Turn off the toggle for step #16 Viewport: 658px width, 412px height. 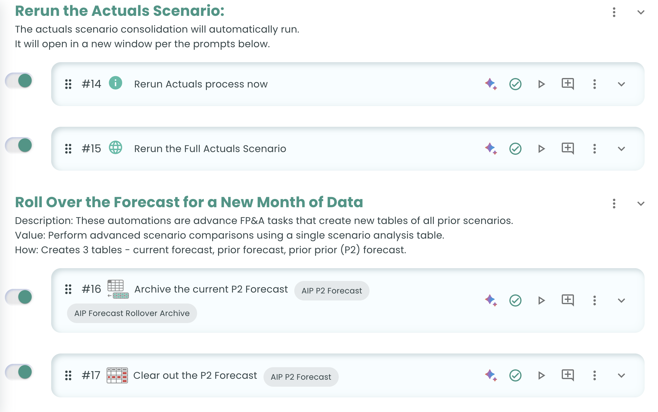(x=19, y=297)
